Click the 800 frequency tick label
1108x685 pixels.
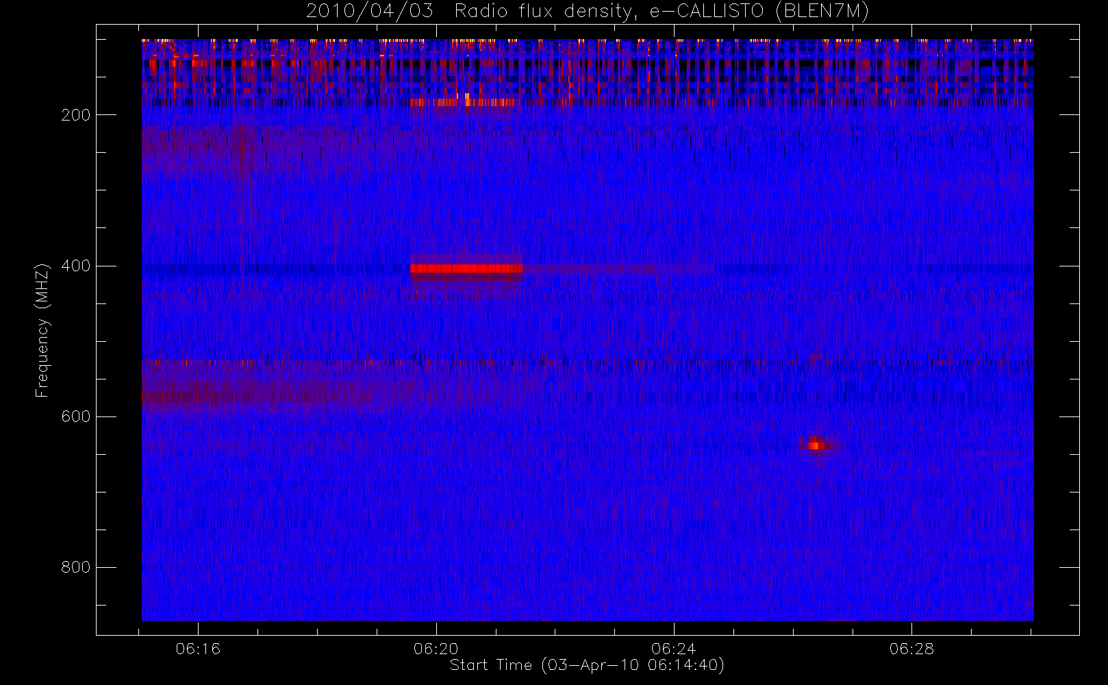point(75,567)
